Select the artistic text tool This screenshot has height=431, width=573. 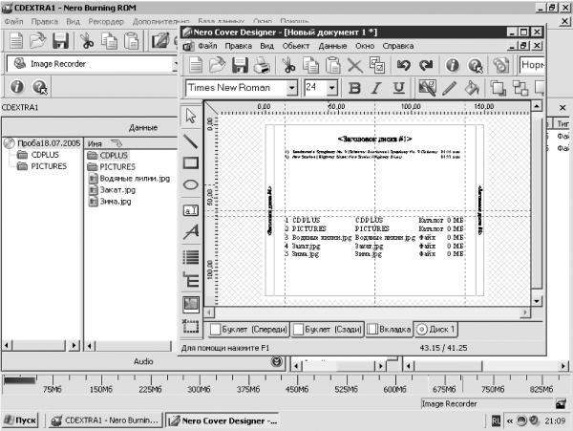point(190,231)
